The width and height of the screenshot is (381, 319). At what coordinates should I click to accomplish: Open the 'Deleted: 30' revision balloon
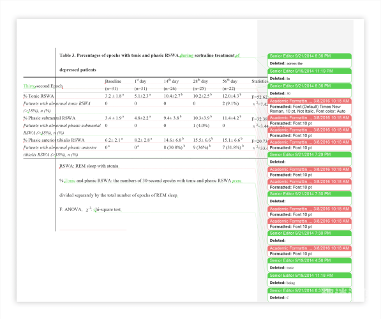pos(310,91)
